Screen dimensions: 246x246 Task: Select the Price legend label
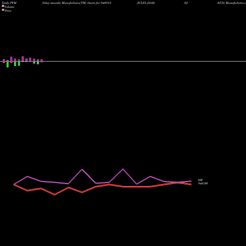pos(8,11)
